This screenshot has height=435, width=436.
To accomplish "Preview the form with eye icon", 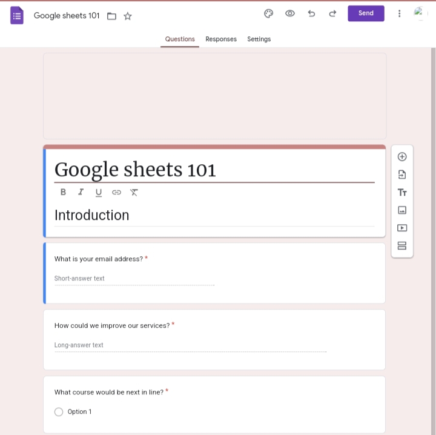I will [289, 13].
